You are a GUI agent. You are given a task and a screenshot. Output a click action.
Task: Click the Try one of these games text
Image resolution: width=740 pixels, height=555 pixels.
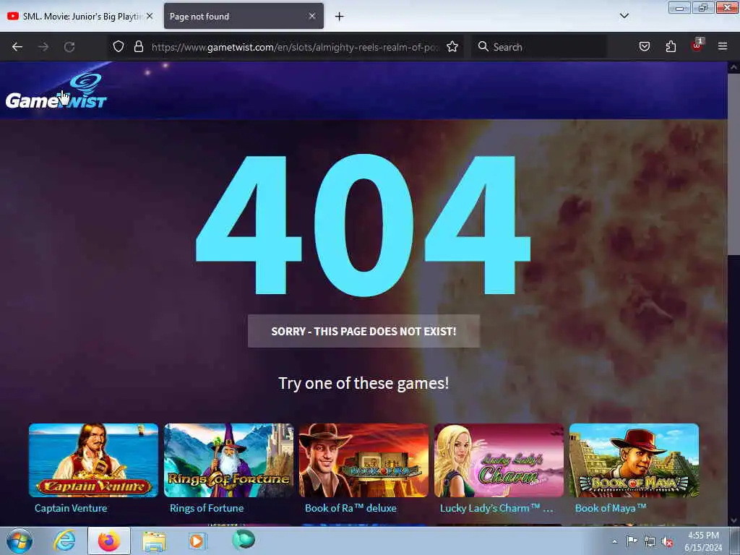pyautogui.click(x=363, y=383)
